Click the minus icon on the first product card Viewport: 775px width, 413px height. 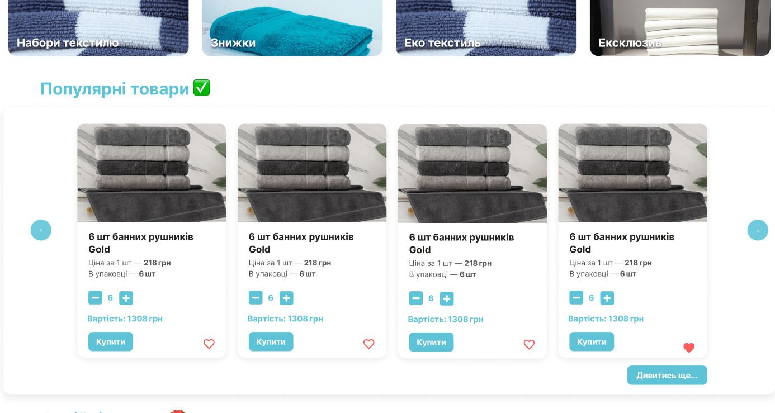coord(95,298)
